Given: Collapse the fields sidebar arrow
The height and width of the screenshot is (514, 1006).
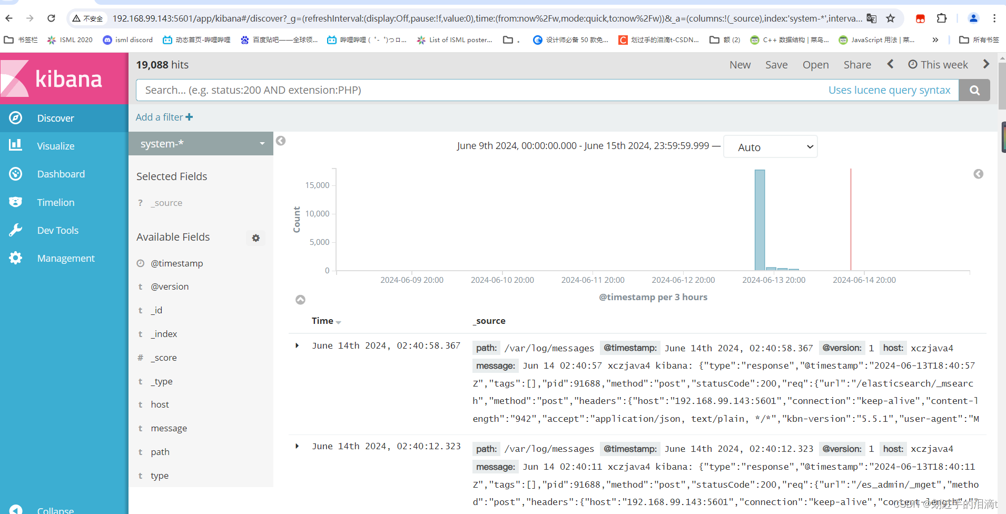Looking at the screenshot, I should 281,141.
